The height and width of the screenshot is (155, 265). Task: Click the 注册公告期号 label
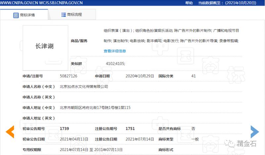tap(106, 129)
